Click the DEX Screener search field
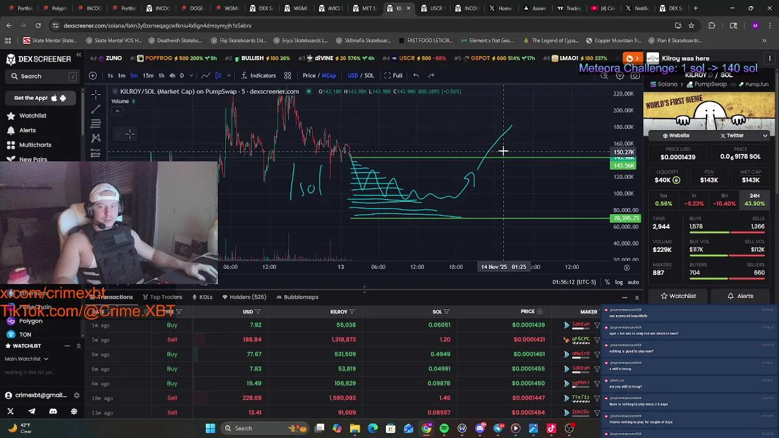779x438 pixels. (43, 76)
